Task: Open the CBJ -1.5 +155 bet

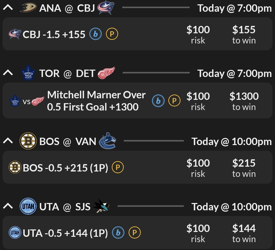Action: [54, 34]
